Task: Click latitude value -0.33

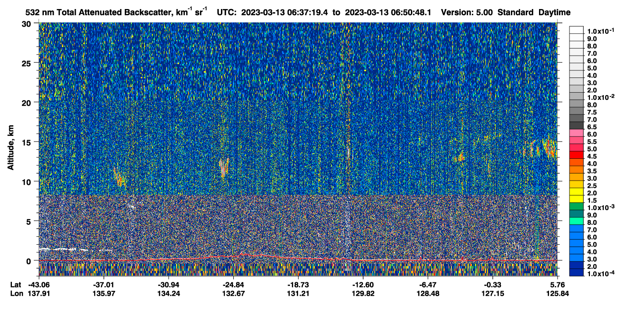Action: (493, 284)
